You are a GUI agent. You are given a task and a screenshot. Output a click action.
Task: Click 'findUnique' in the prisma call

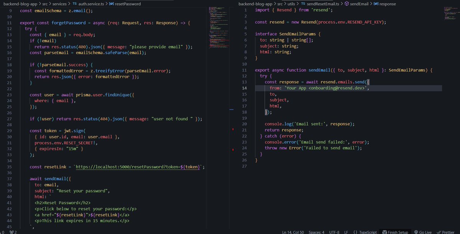116,95
